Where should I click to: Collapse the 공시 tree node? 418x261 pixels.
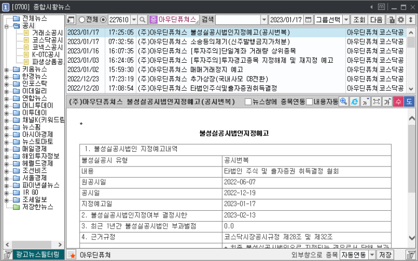coord(6,26)
